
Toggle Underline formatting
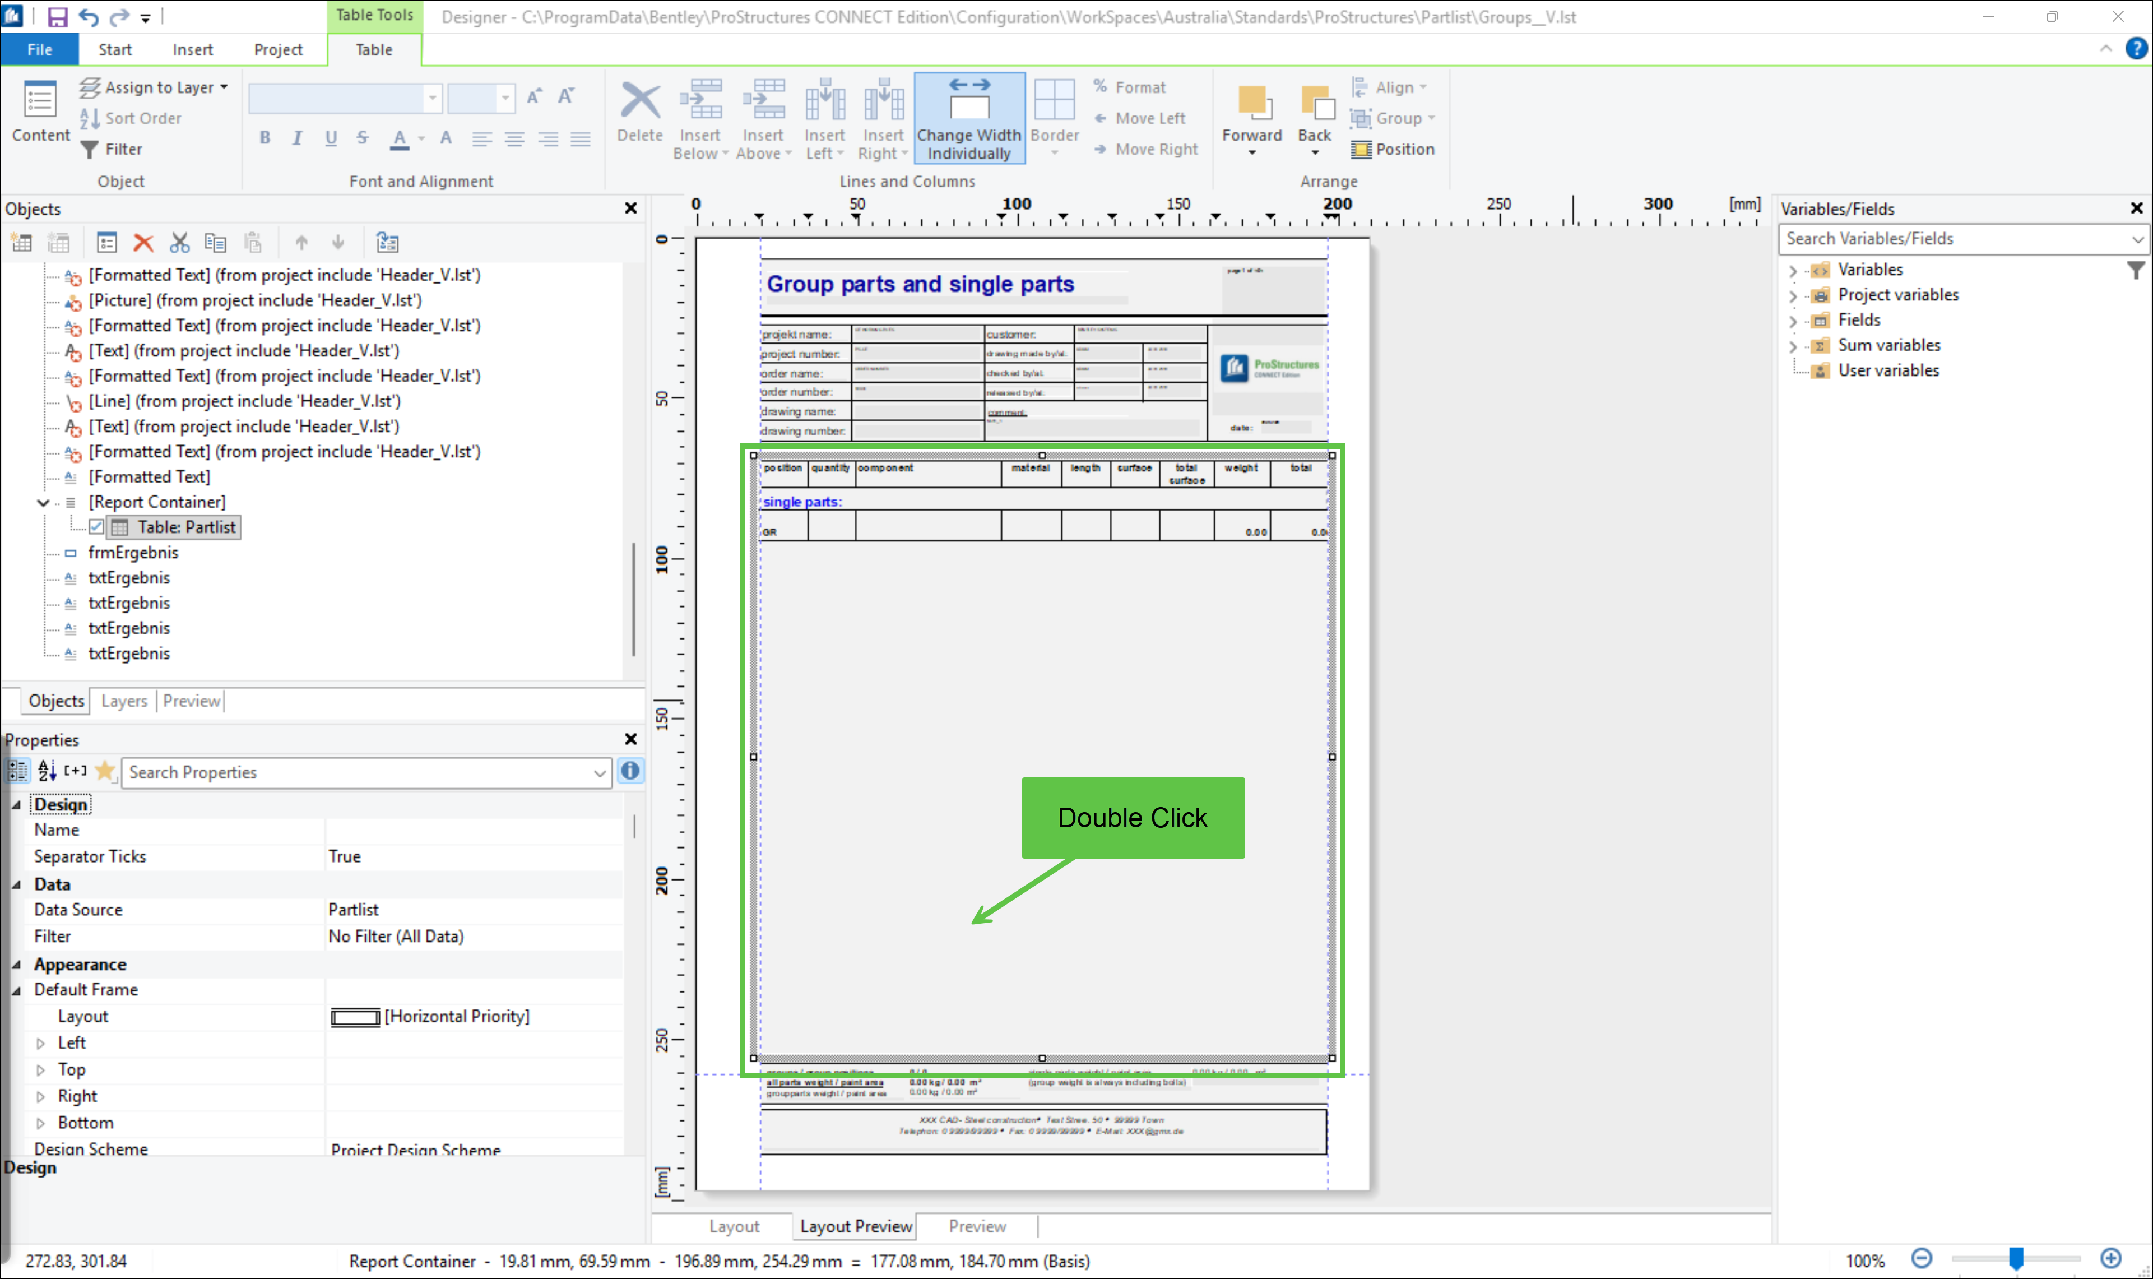pos(331,138)
